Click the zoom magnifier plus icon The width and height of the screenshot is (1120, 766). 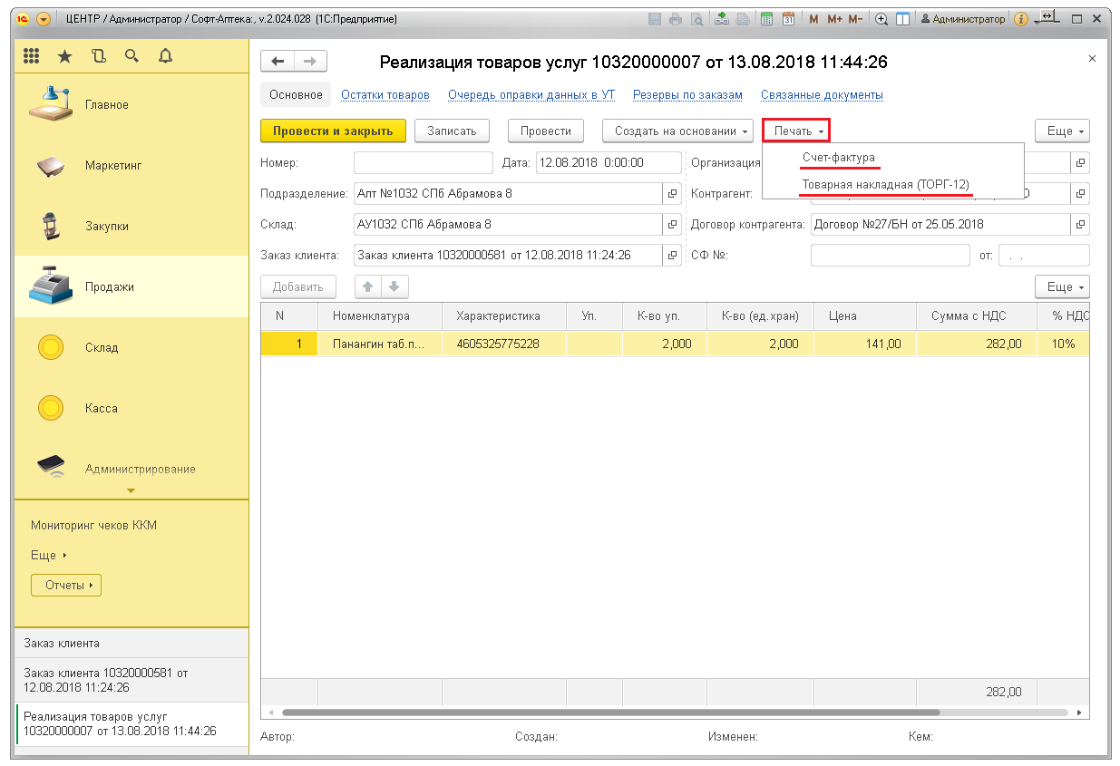click(881, 19)
